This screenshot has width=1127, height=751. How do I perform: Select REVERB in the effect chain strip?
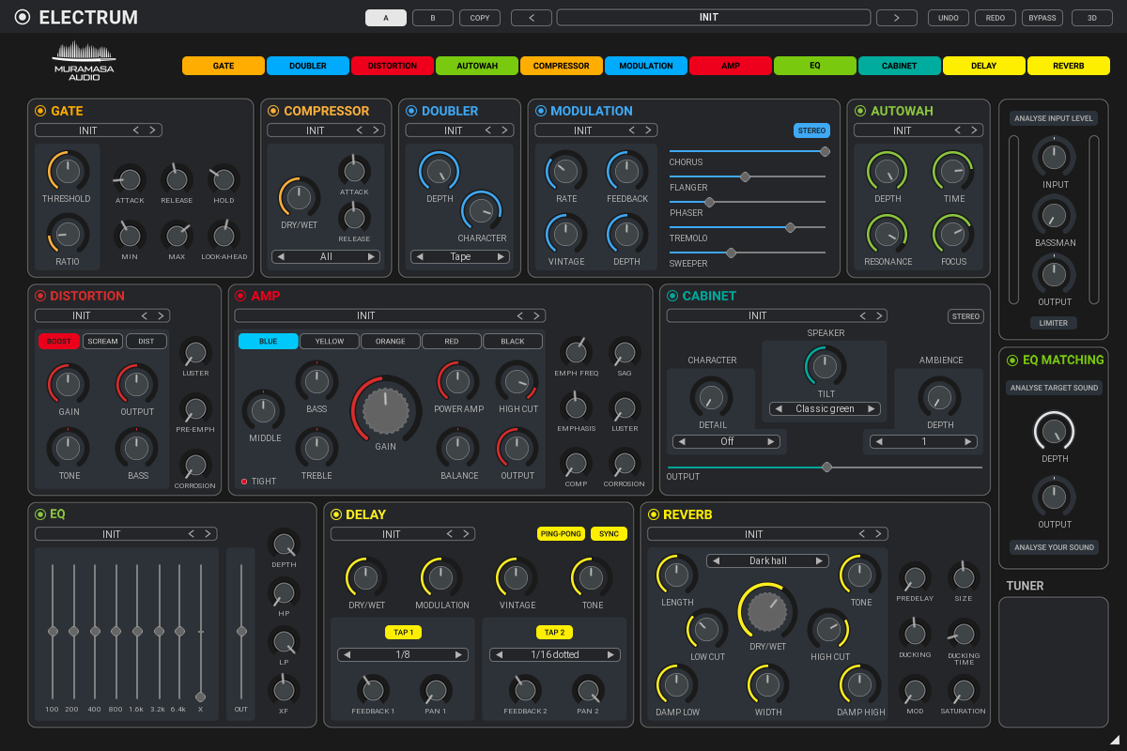coord(1068,66)
